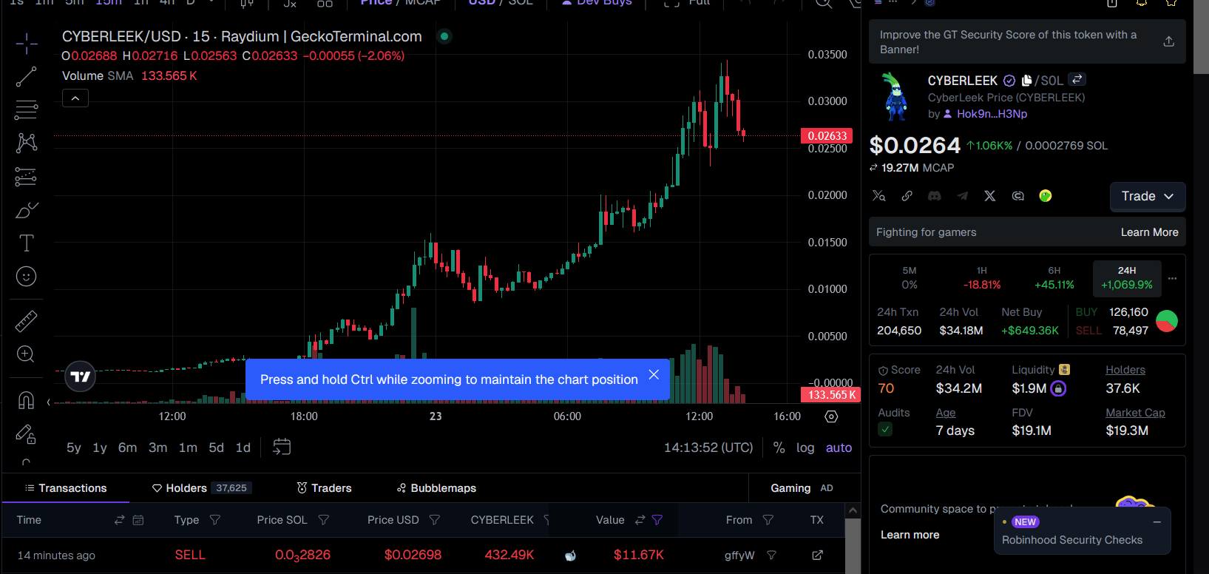1209x574 pixels.
Task: Toggle the Time column format swap
Action: pos(119,520)
